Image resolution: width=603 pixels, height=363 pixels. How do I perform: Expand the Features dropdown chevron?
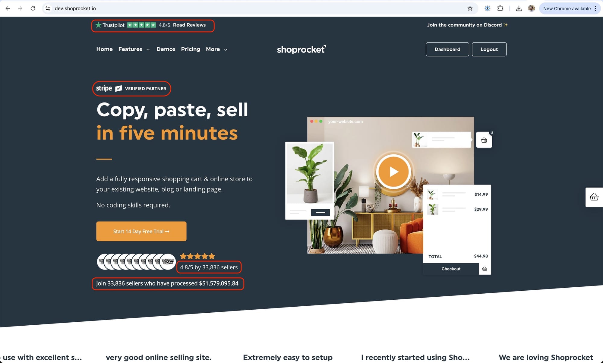tap(148, 50)
